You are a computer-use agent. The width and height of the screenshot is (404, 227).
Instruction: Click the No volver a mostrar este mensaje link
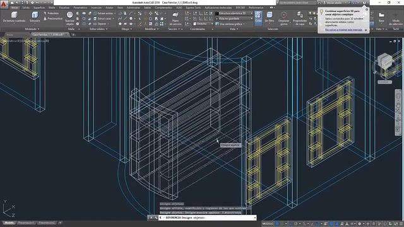pyautogui.click(x=343, y=30)
